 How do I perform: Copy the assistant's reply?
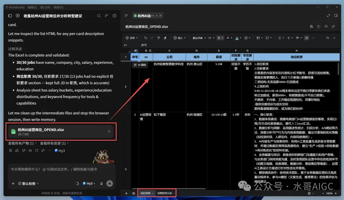(11, 150)
